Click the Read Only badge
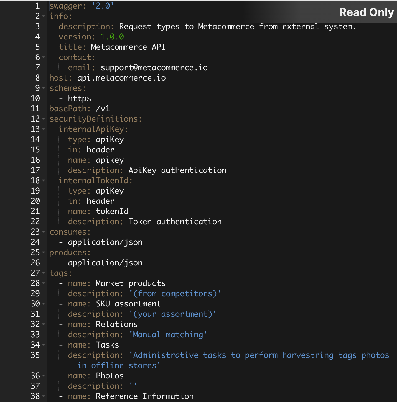The width and height of the screenshot is (397, 402). click(x=367, y=12)
